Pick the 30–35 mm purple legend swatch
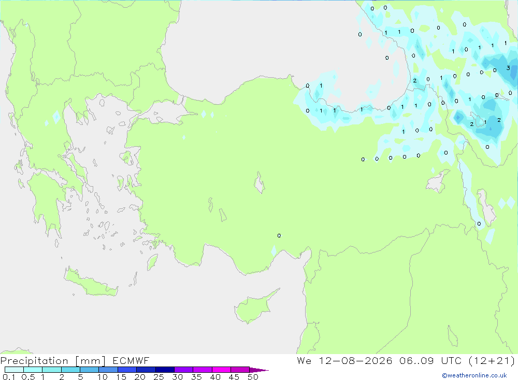The height and width of the screenshot is (380, 518). point(183,370)
